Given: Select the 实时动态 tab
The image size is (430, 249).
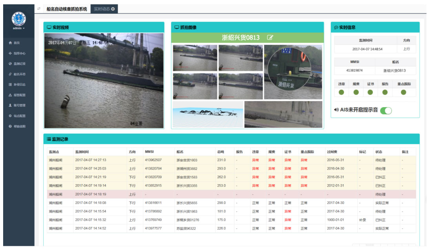Looking at the screenshot, I should (102, 9).
